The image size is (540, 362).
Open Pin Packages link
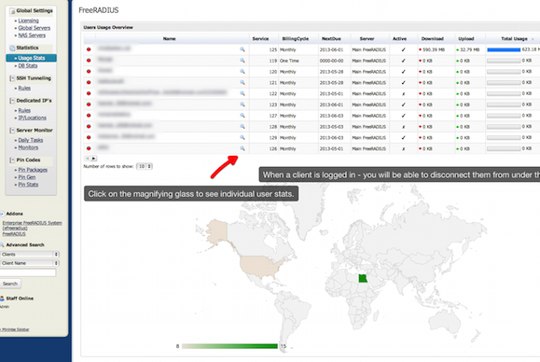pos(33,170)
